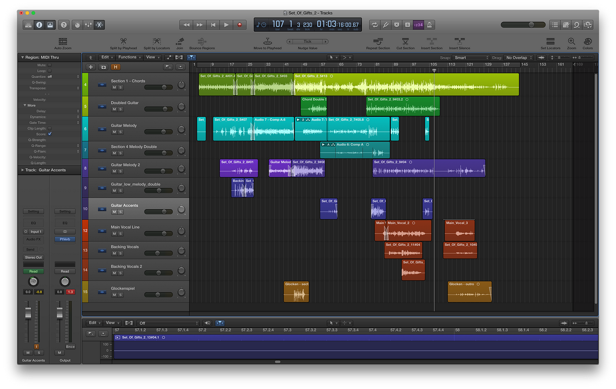This screenshot has width=616, height=389.
Task: Click the Stereo Out output button
Action: pos(33,258)
